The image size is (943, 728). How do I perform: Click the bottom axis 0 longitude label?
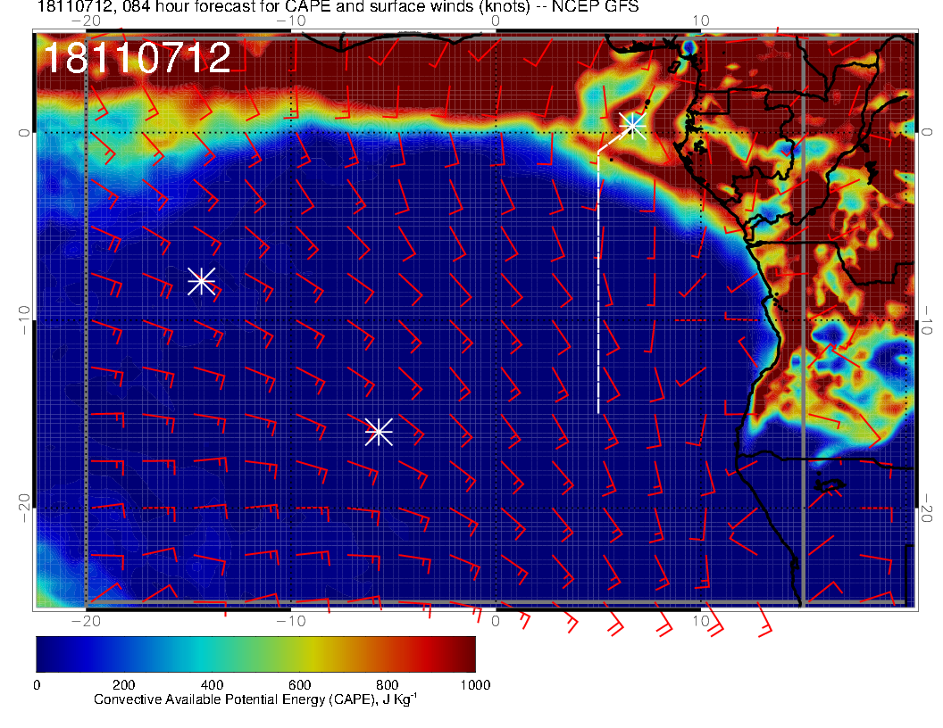(496, 620)
